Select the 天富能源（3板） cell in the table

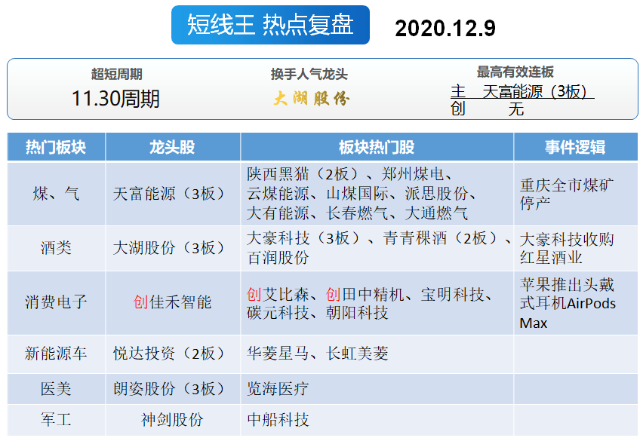(x=173, y=194)
